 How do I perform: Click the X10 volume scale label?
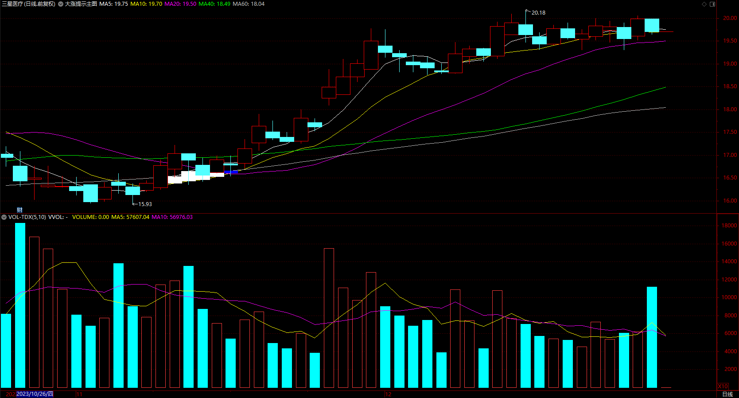point(723,386)
